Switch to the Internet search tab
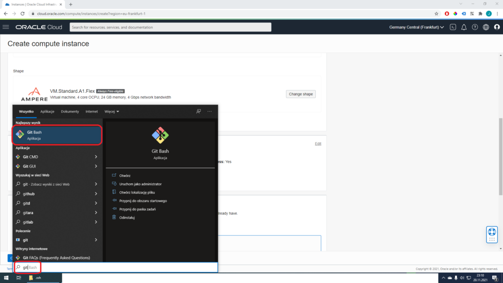This screenshot has height=283, width=503. (x=91, y=112)
